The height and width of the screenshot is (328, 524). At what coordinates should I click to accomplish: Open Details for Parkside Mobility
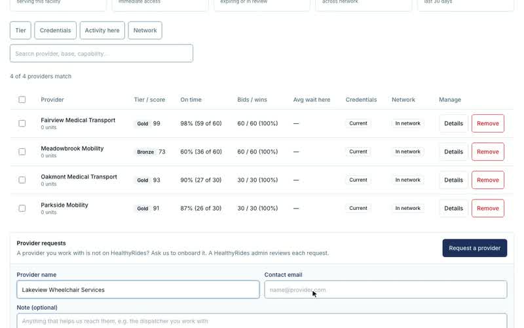click(453, 209)
